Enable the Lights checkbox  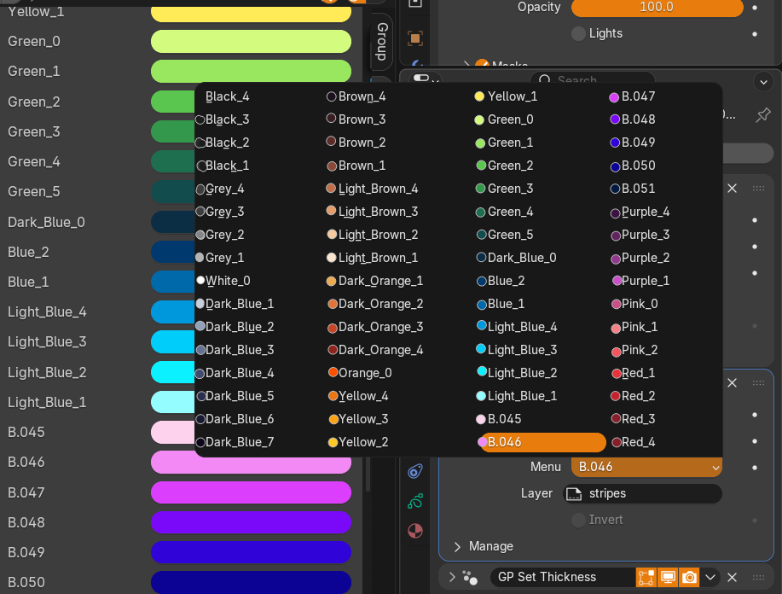578,34
